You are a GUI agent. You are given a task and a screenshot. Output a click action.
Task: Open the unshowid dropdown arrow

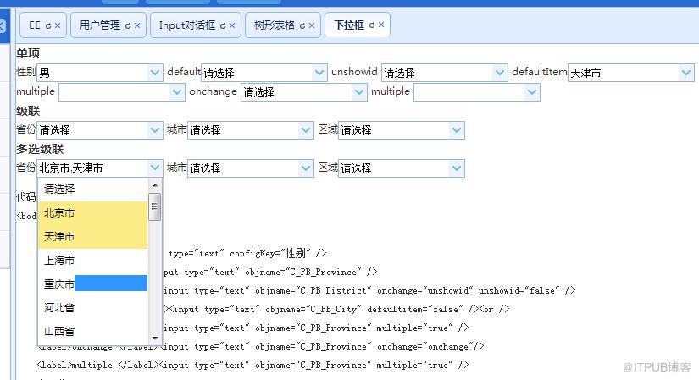coord(500,73)
